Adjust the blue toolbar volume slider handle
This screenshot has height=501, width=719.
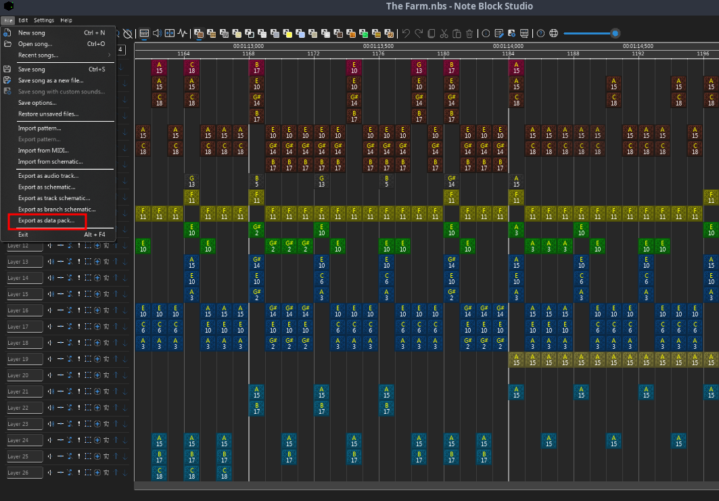pos(616,33)
